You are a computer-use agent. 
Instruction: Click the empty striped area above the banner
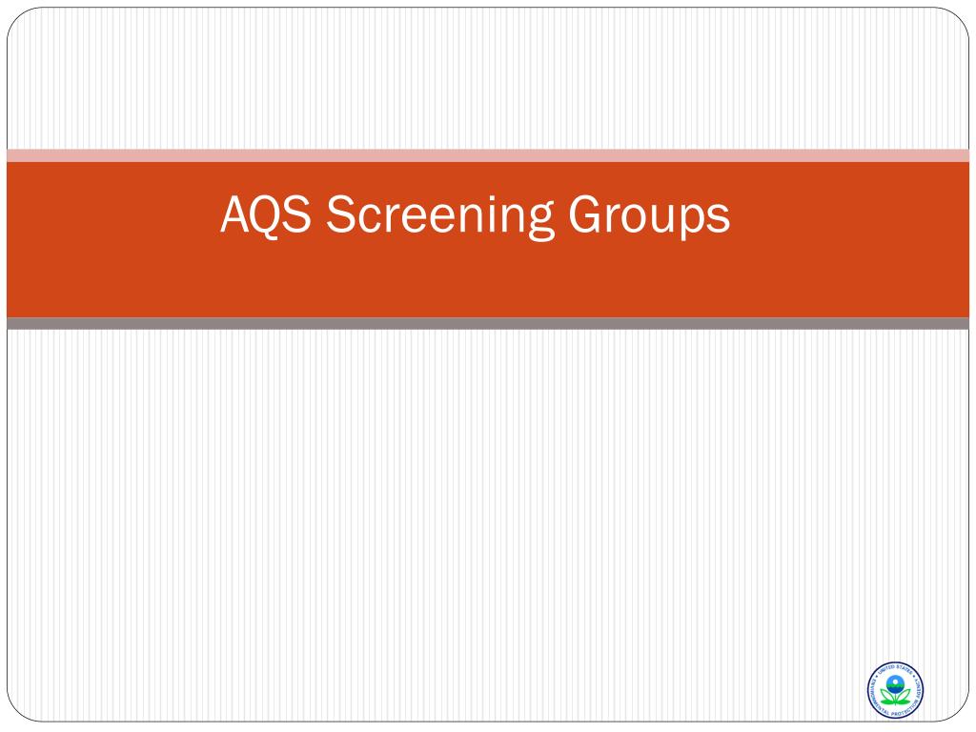(488, 78)
